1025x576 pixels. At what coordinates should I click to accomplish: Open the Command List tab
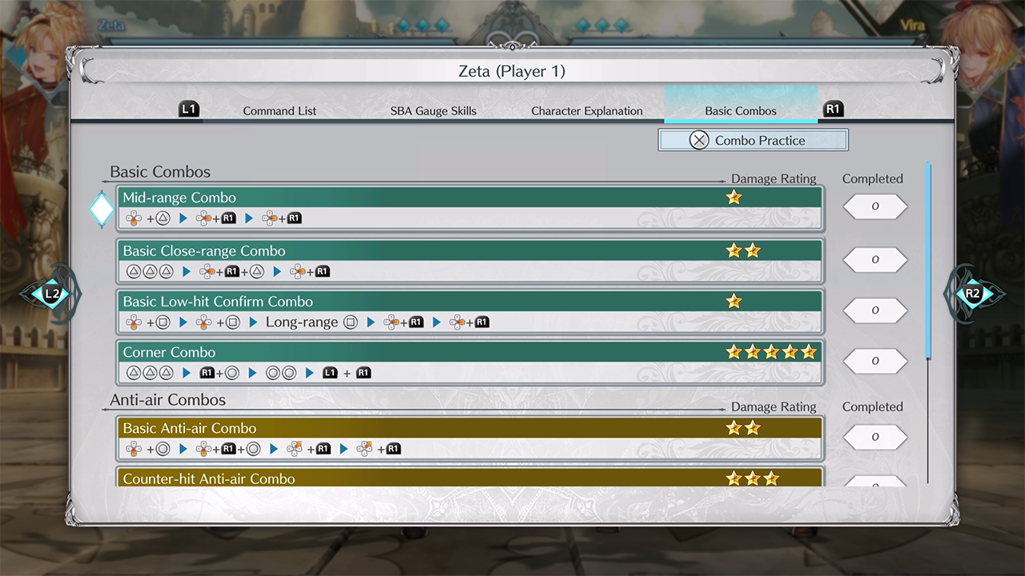click(279, 111)
